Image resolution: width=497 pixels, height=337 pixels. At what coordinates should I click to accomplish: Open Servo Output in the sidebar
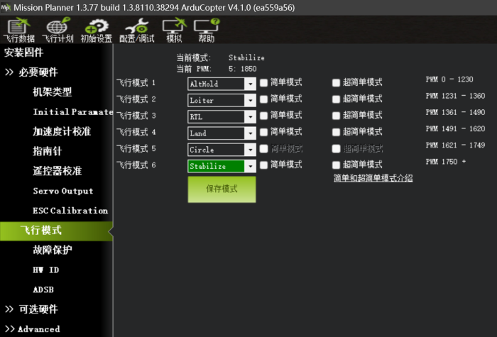pos(63,191)
